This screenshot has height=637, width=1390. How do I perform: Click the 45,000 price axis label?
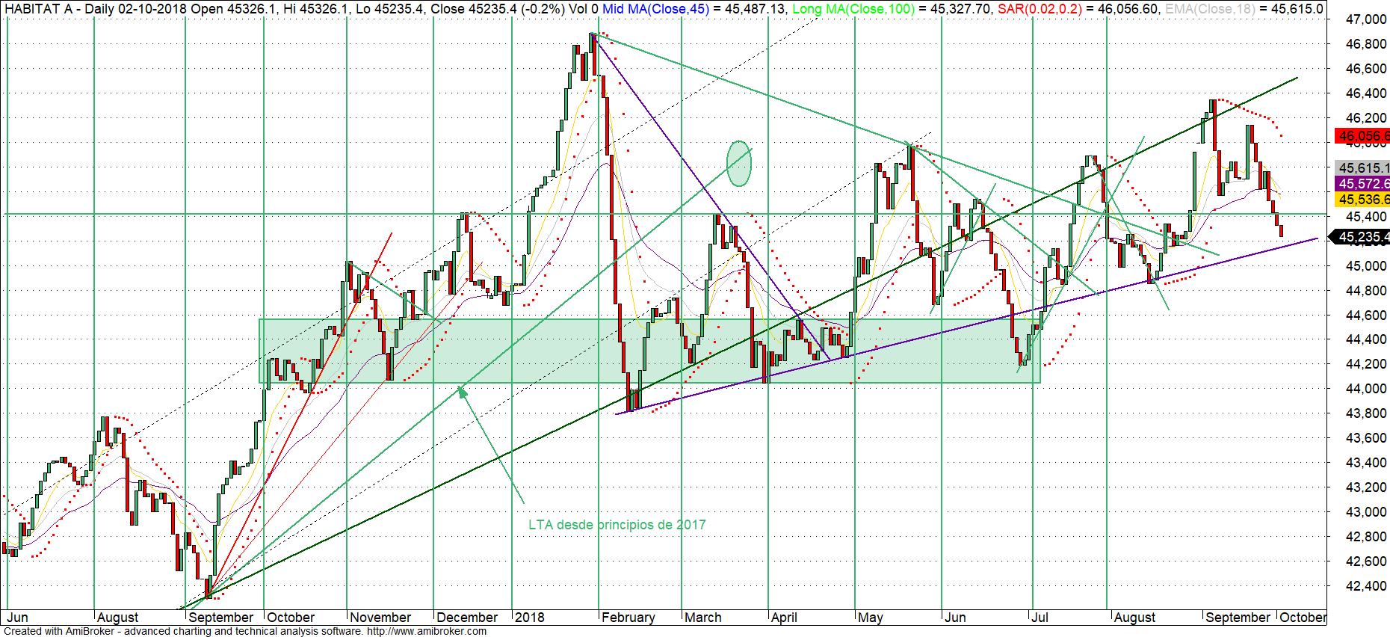click(x=1366, y=266)
